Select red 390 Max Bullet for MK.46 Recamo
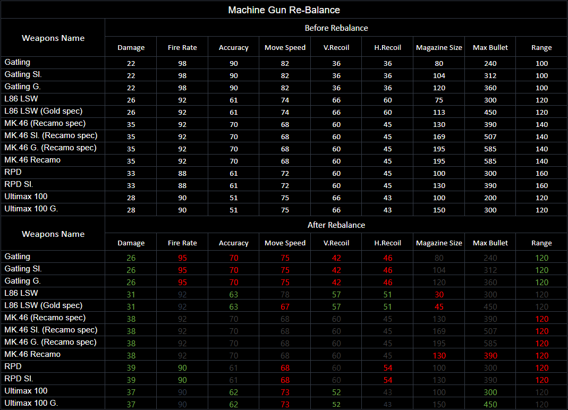568x410 pixels. (490, 356)
